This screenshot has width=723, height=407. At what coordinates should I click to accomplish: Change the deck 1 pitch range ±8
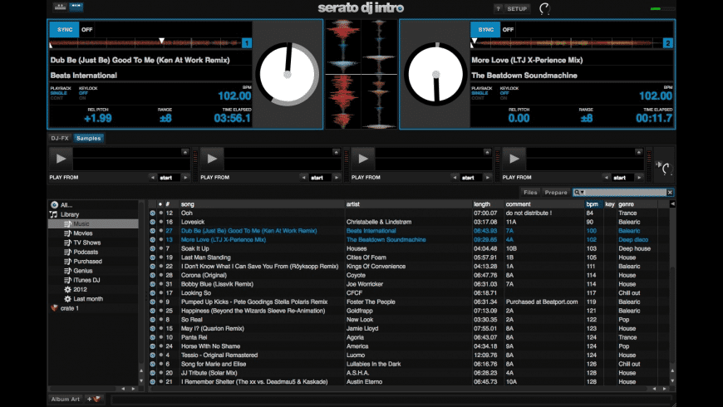click(x=165, y=119)
